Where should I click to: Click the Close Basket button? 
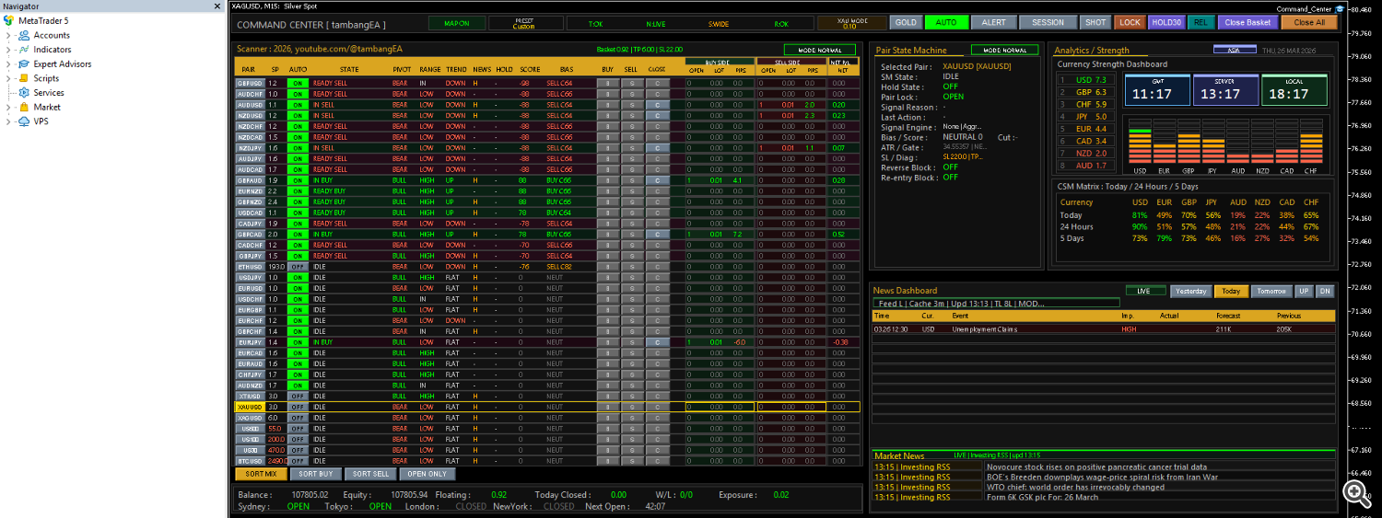pyautogui.click(x=1248, y=22)
